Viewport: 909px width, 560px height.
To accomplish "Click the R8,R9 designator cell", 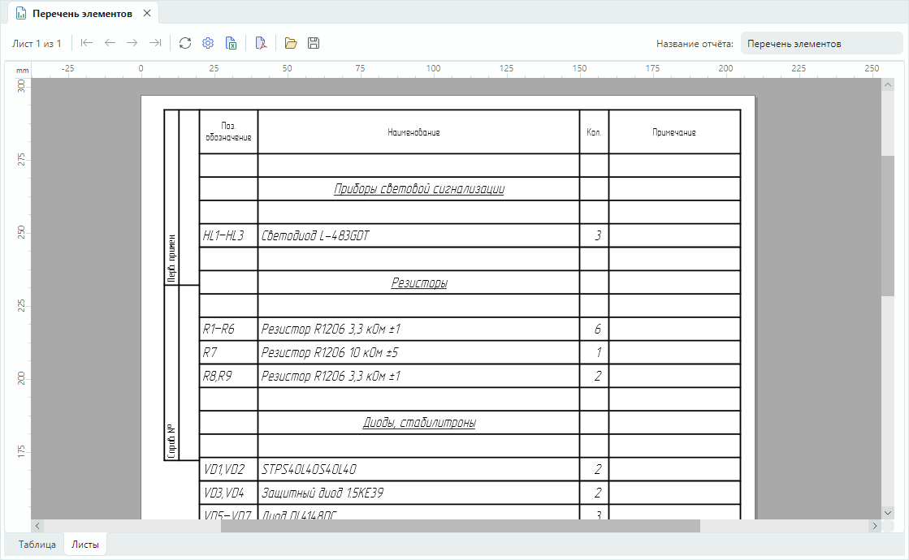I will 228,376.
